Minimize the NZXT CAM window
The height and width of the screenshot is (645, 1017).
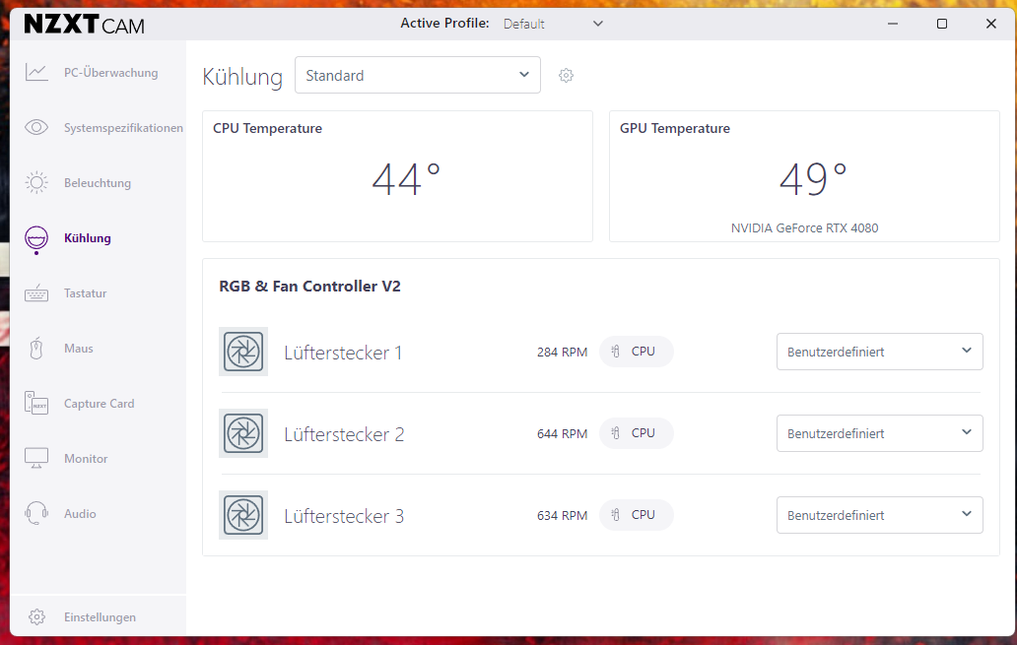point(893,24)
